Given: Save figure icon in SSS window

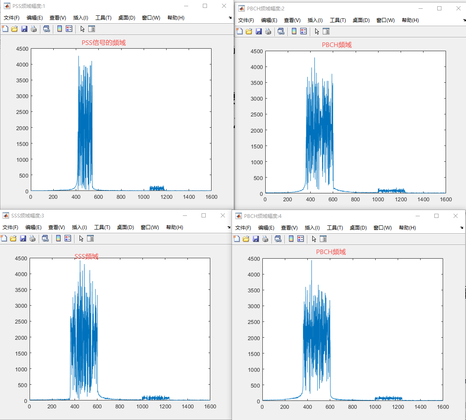Looking at the screenshot, I should [23, 238].
